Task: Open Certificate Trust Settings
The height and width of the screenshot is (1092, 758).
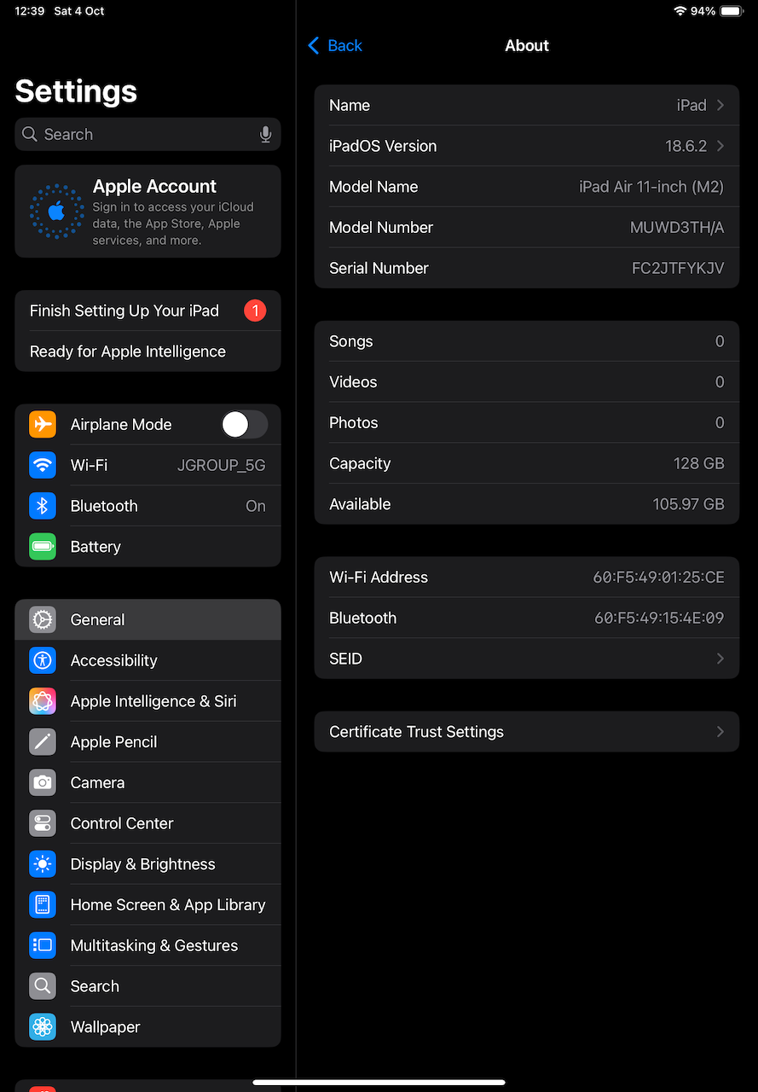Action: point(526,732)
